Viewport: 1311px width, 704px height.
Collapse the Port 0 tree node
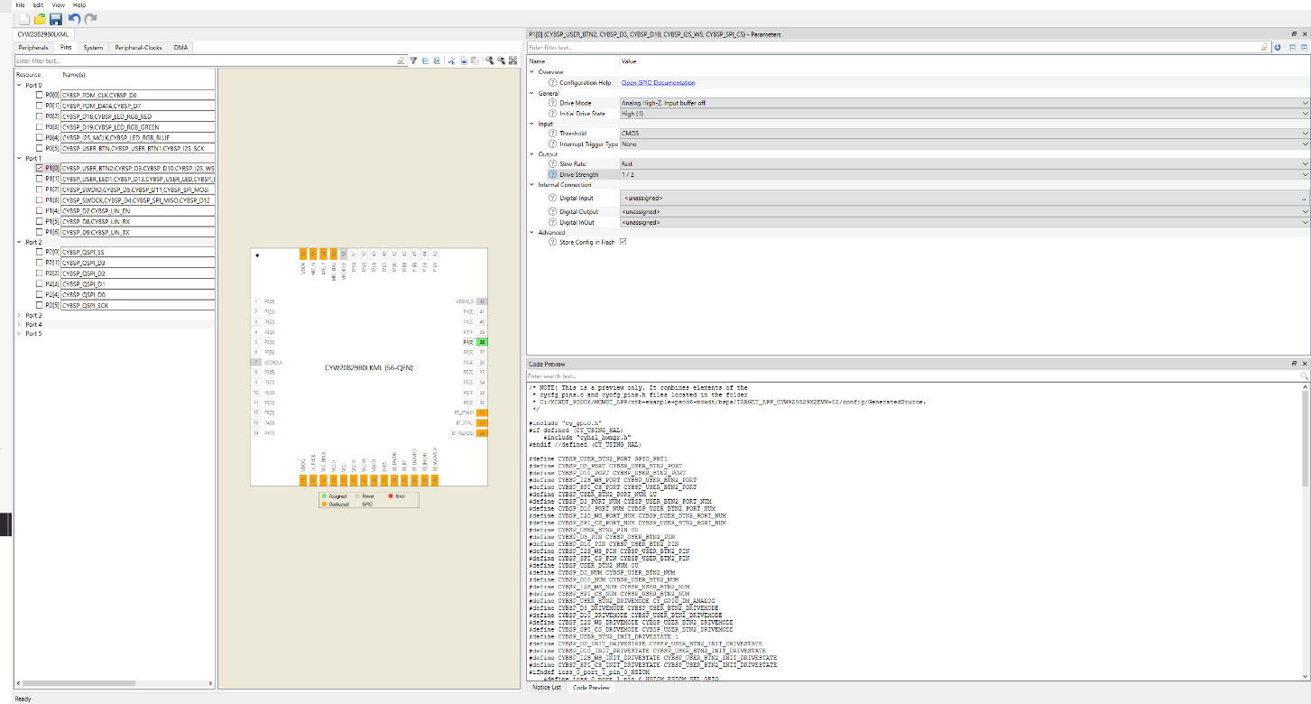coord(20,85)
